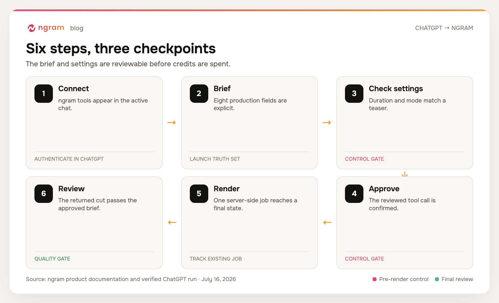
Task: Click the step 1 number badge
Action: pyautogui.click(x=44, y=94)
